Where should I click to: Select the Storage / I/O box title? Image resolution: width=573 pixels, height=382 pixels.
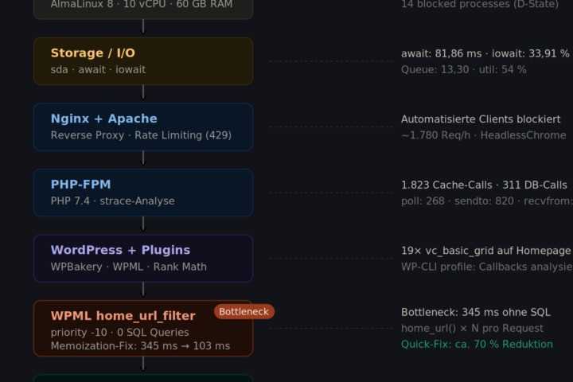pos(93,53)
